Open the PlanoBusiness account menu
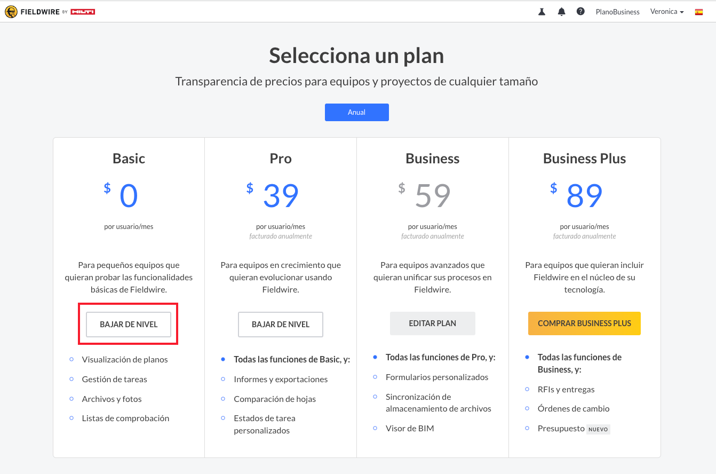Viewport: 716px width, 474px height. (617, 12)
